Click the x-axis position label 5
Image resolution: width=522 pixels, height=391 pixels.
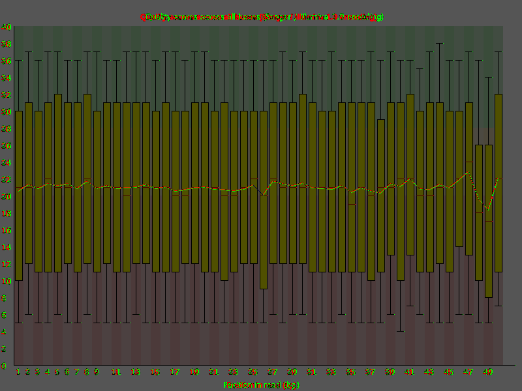pos(57,372)
